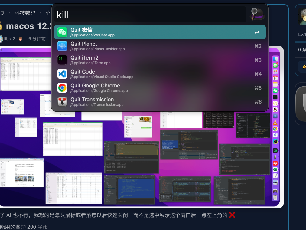
Task: Click Finder icon in the pictured dock
Action: (x=275, y=59)
